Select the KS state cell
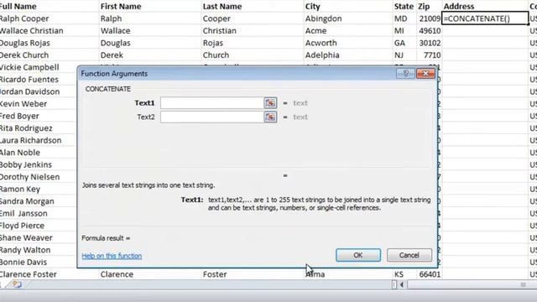The height and width of the screenshot is (302, 537). 404,274
